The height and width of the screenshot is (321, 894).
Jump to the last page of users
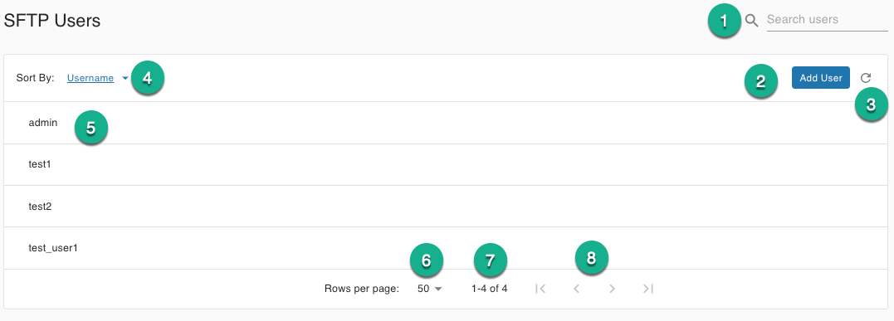pos(648,289)
